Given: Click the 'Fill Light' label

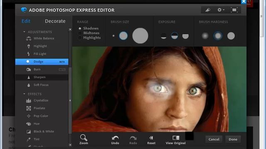Looking at the screenshot, I should 40,54.
